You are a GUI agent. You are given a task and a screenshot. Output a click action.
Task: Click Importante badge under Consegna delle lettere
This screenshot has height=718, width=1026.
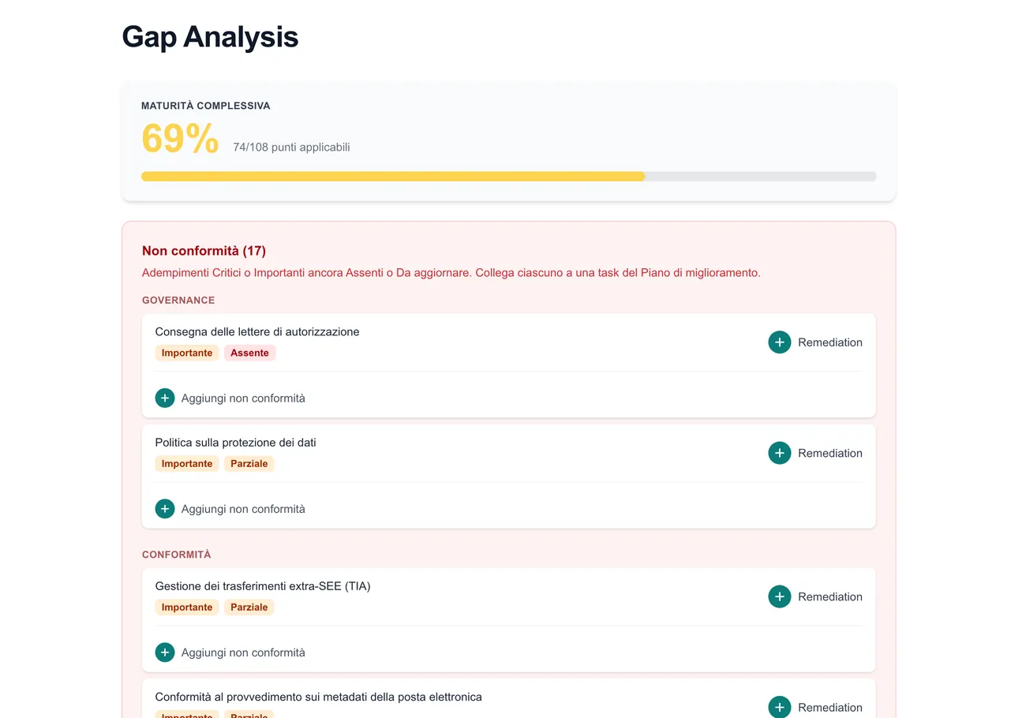pos(187,353)
